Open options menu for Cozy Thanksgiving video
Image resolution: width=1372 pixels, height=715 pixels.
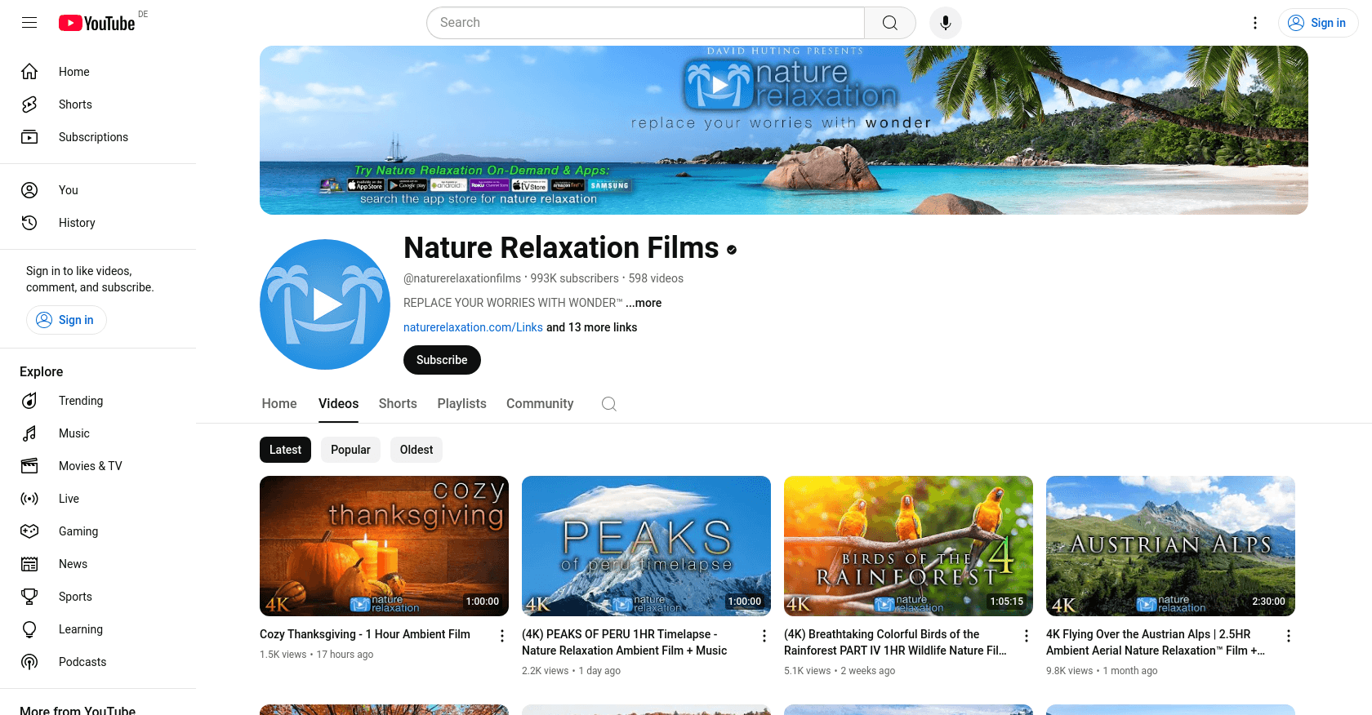tap(502, 636)
